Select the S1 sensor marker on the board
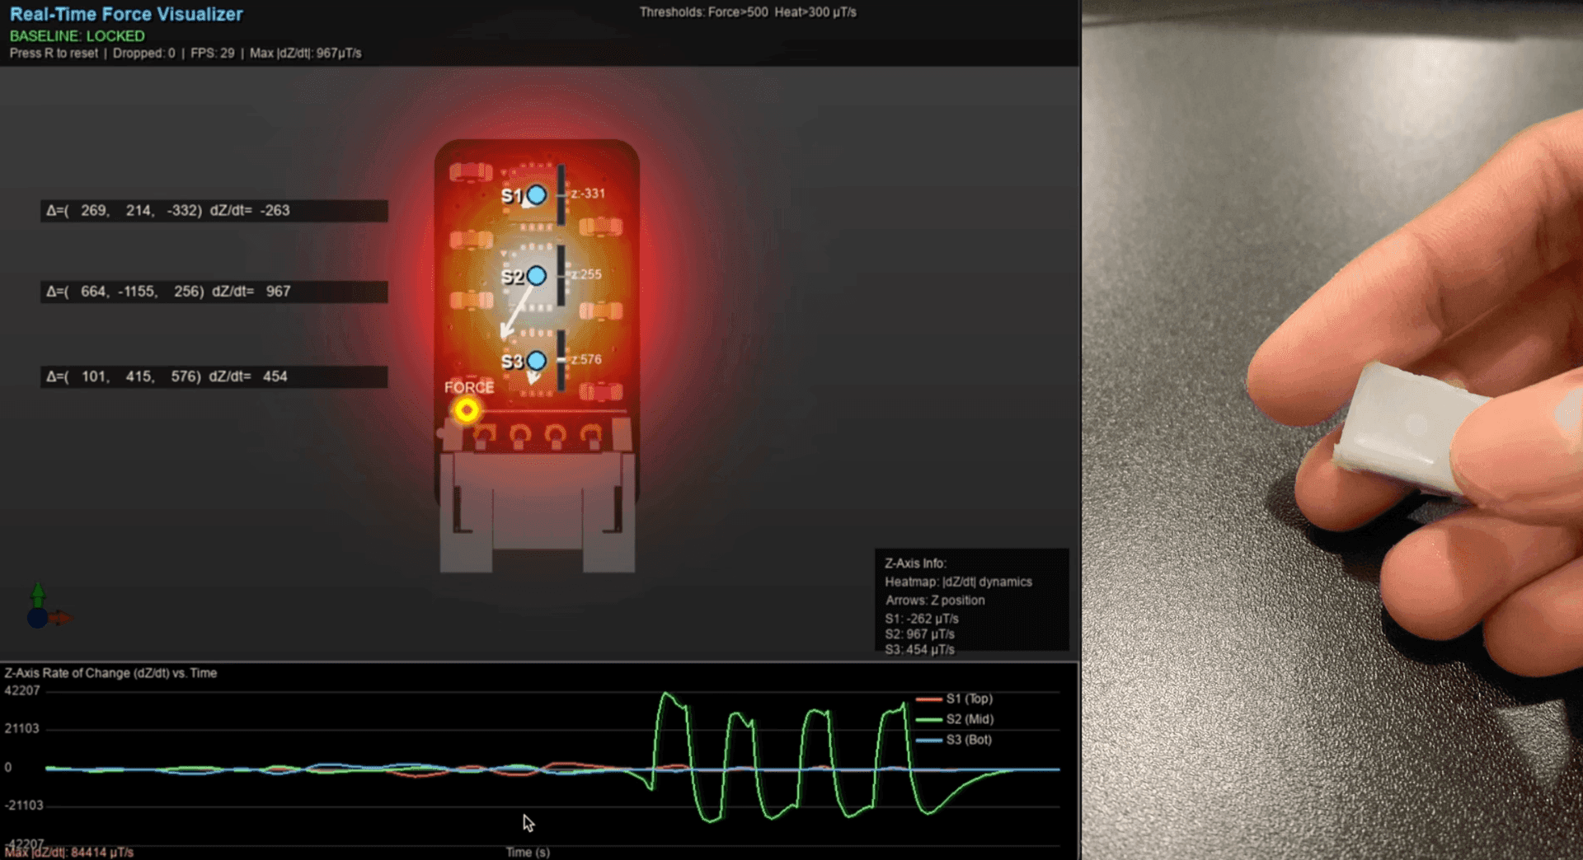The image size is (1583, 860). click(537, 196)
